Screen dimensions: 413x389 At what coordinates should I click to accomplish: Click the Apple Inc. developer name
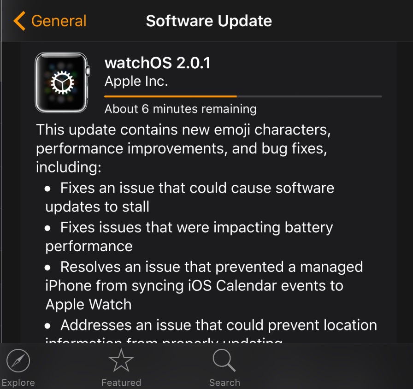136,81
